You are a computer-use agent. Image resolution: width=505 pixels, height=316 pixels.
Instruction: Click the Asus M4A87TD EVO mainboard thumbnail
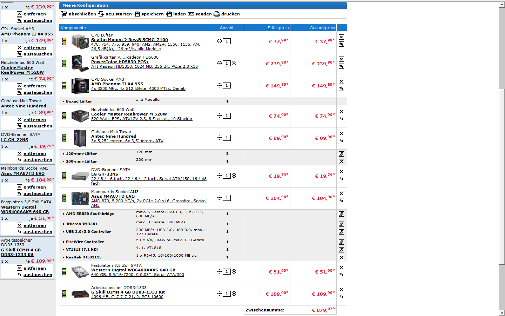[80, 198]
